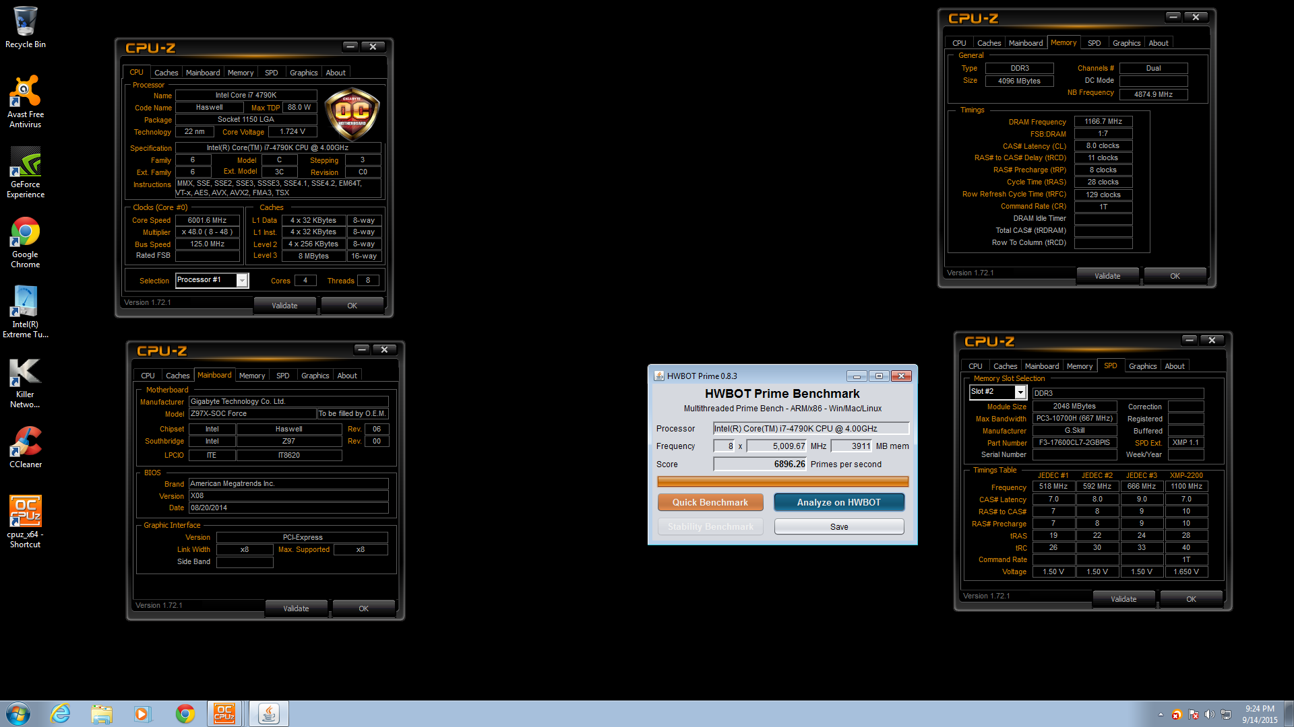Click OK in the Memory window
This screenshot has width=1294, height=727.
(x=1175, y=276)
